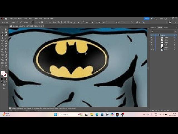Viewport: 178px width, 134px height.
Task: Toggle eye of Image sublayer
Action: (x=151, y=50)
